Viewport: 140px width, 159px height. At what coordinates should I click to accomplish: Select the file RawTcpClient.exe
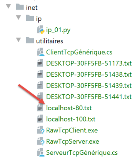72,131
